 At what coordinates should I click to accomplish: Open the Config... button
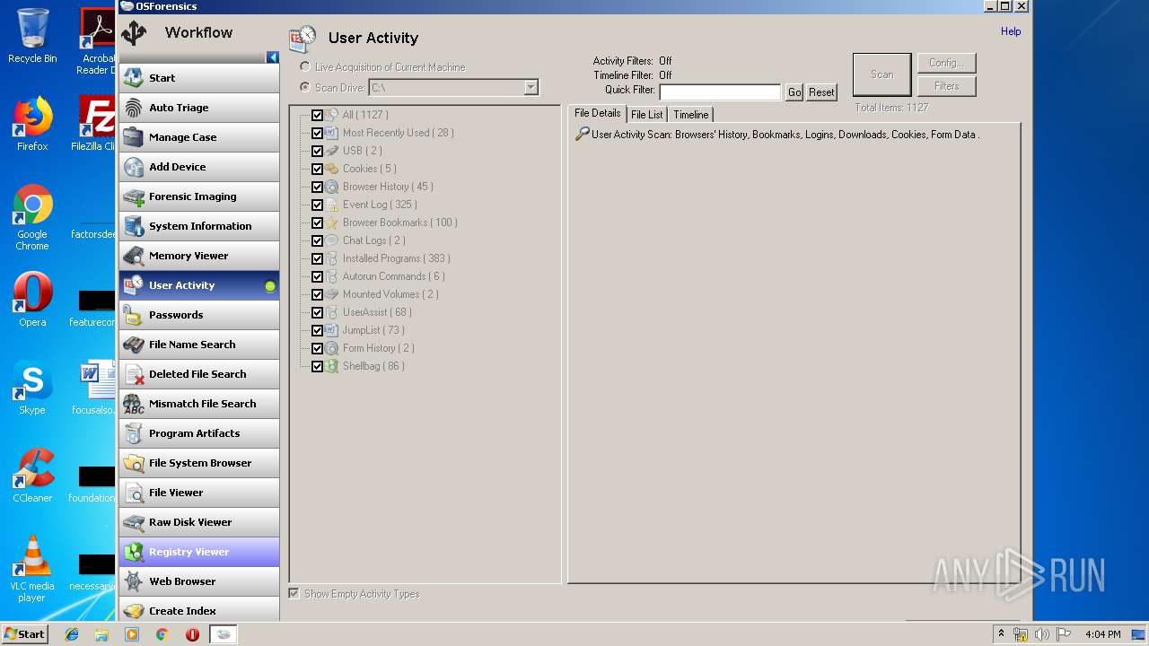946,63
